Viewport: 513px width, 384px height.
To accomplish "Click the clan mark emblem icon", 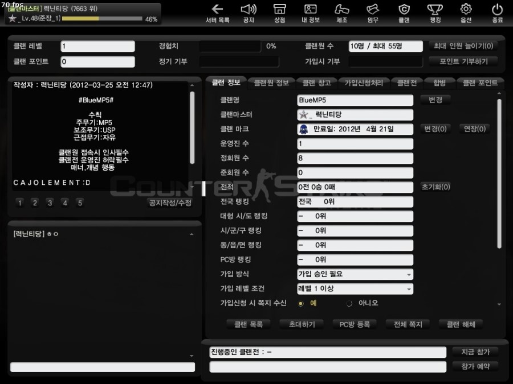I will click(x=304, y=129).
